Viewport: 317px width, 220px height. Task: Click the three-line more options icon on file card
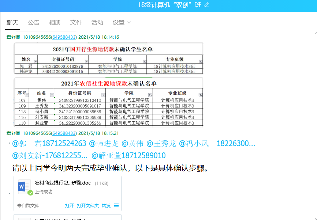[x=116, y=206]
